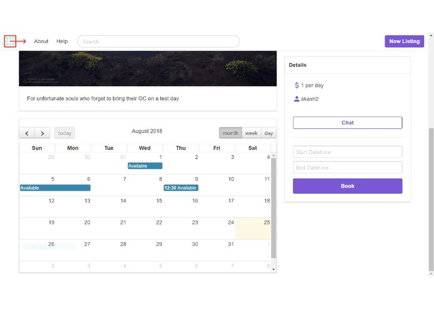The image size is (434, 309).
Task: Select August 31 in calendar
Action: click(217, 250)
